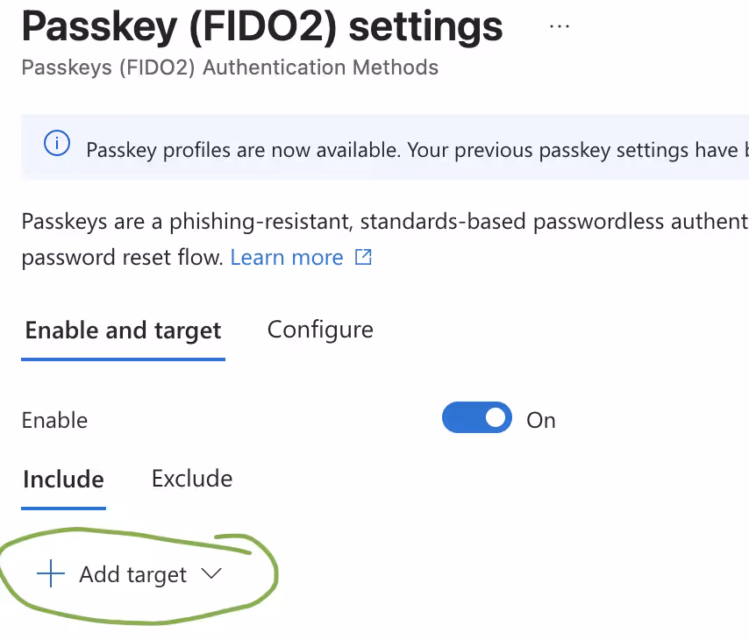Select the Enable and target tab

tap(124, 331)
